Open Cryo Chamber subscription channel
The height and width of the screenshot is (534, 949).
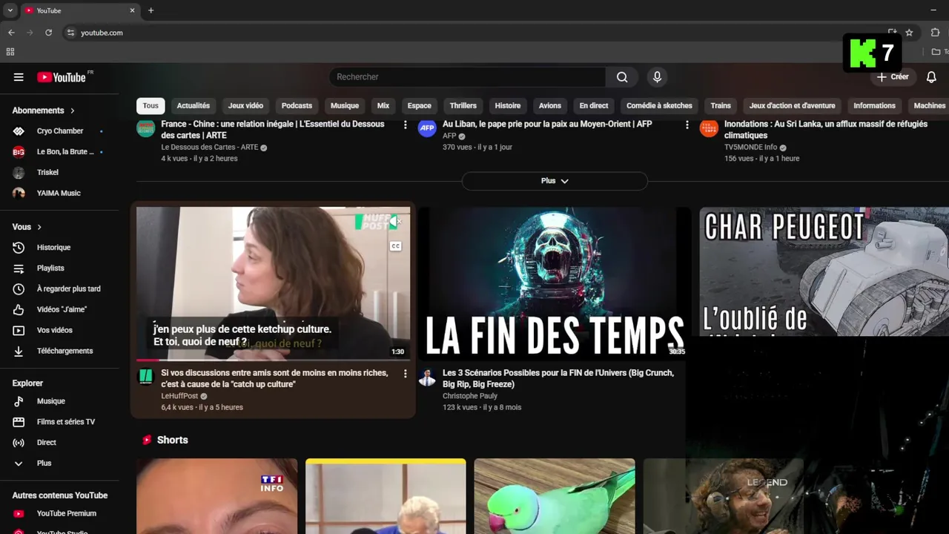click(59, 131)
